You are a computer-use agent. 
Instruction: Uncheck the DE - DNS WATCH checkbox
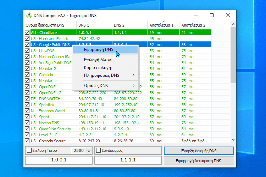point(27,98)
